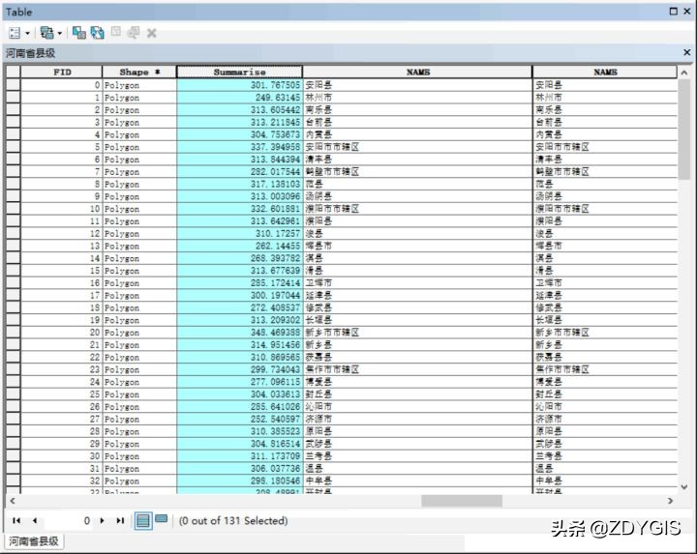Click the Switch Selection icon
Image resolution: width=697 pixels, height=554 pixels.
coord(98,33)
